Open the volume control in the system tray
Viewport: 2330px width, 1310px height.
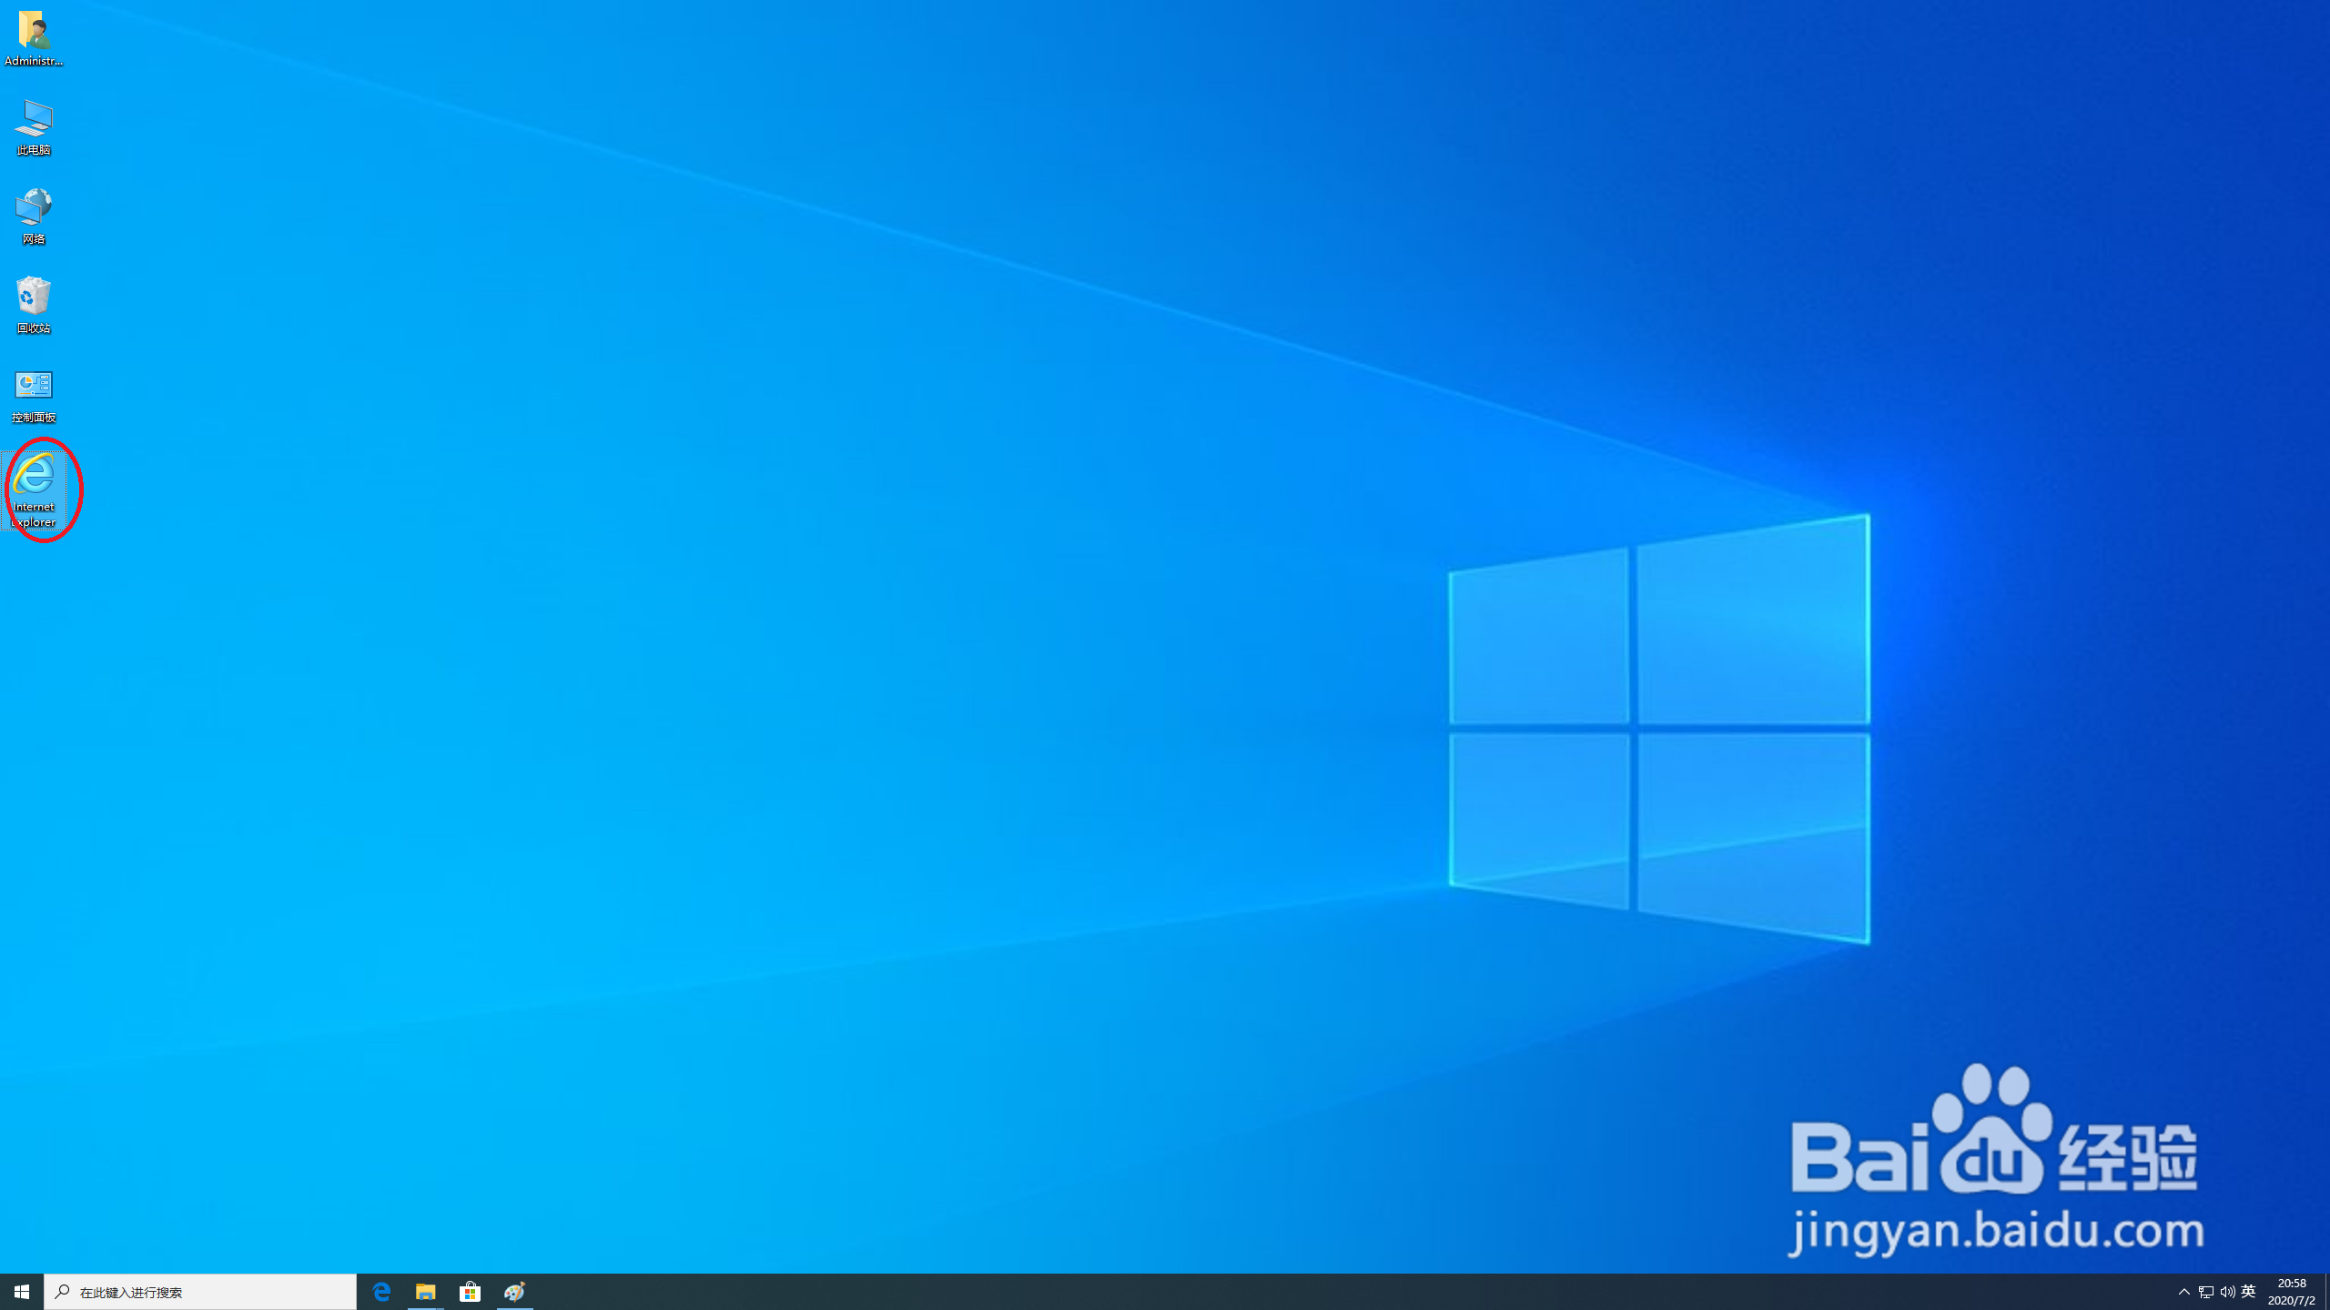tap(2227, 1291)
